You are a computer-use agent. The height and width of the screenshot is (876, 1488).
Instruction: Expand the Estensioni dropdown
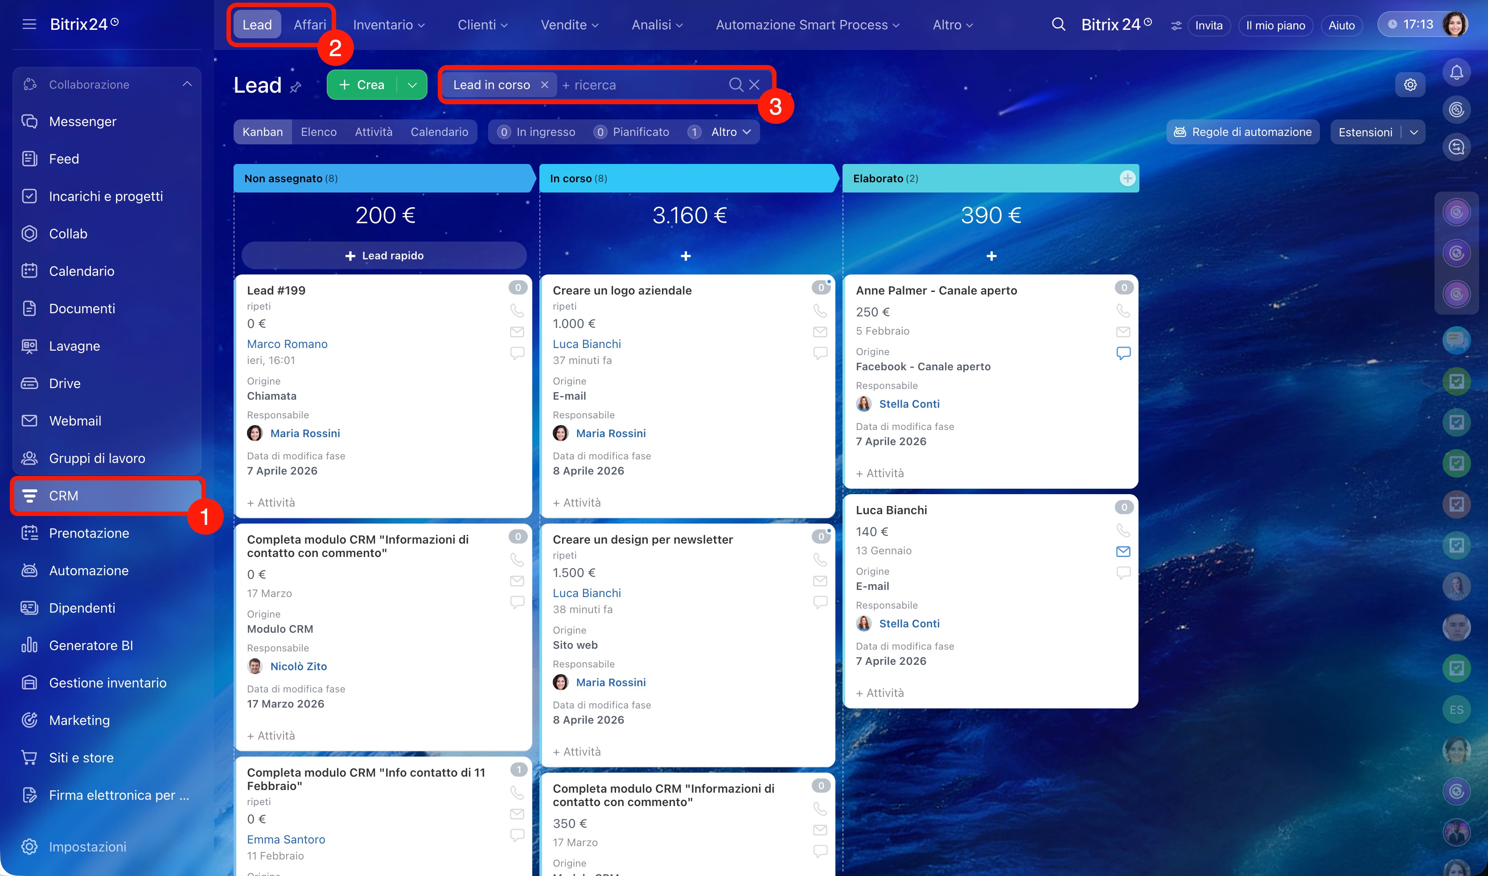1414,132
